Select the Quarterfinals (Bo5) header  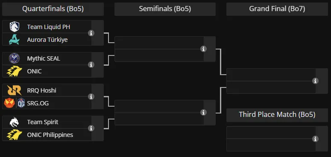coord(53,9)
